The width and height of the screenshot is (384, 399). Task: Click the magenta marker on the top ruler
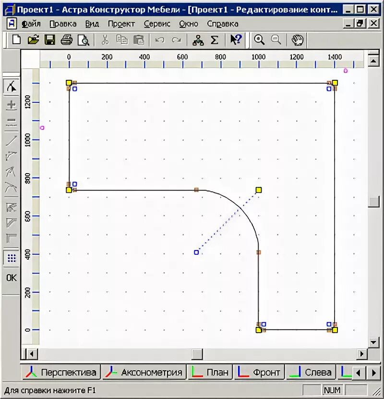(x=346, y=71)
